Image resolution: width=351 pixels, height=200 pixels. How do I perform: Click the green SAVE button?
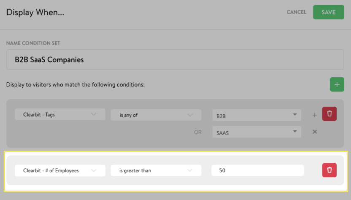tap(328, 12)
